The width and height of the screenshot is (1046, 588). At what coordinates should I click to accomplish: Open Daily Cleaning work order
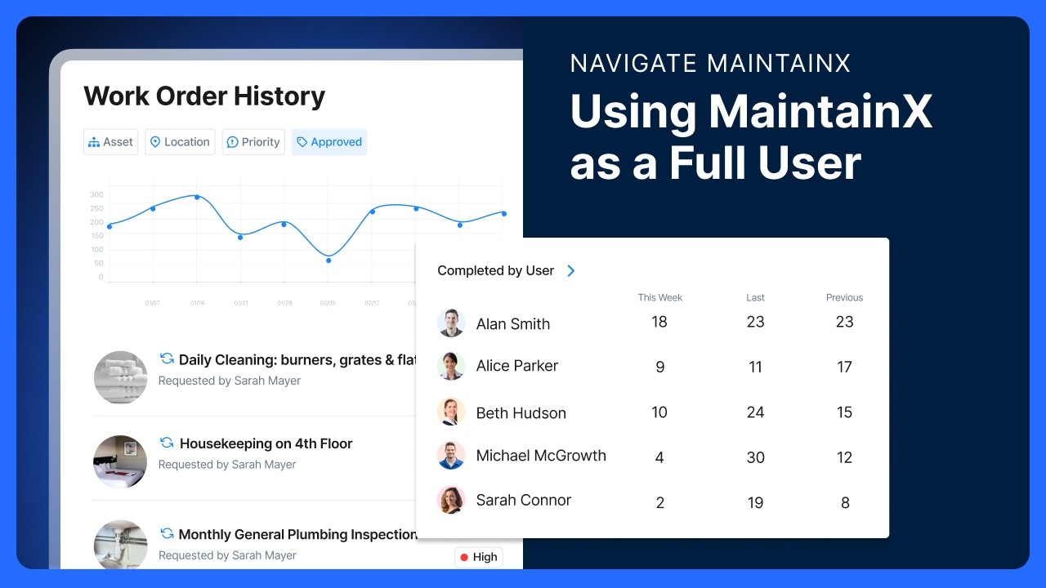click(298, 359)
